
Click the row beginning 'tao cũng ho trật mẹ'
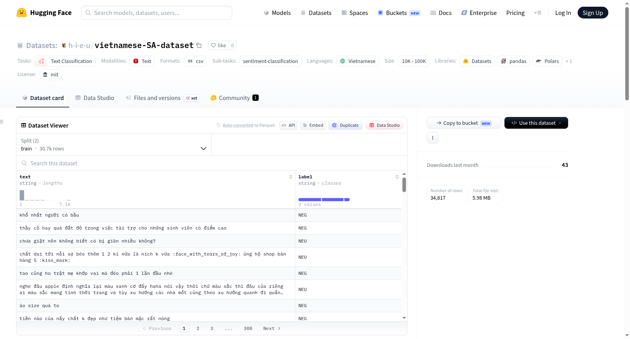pos(209,273)
